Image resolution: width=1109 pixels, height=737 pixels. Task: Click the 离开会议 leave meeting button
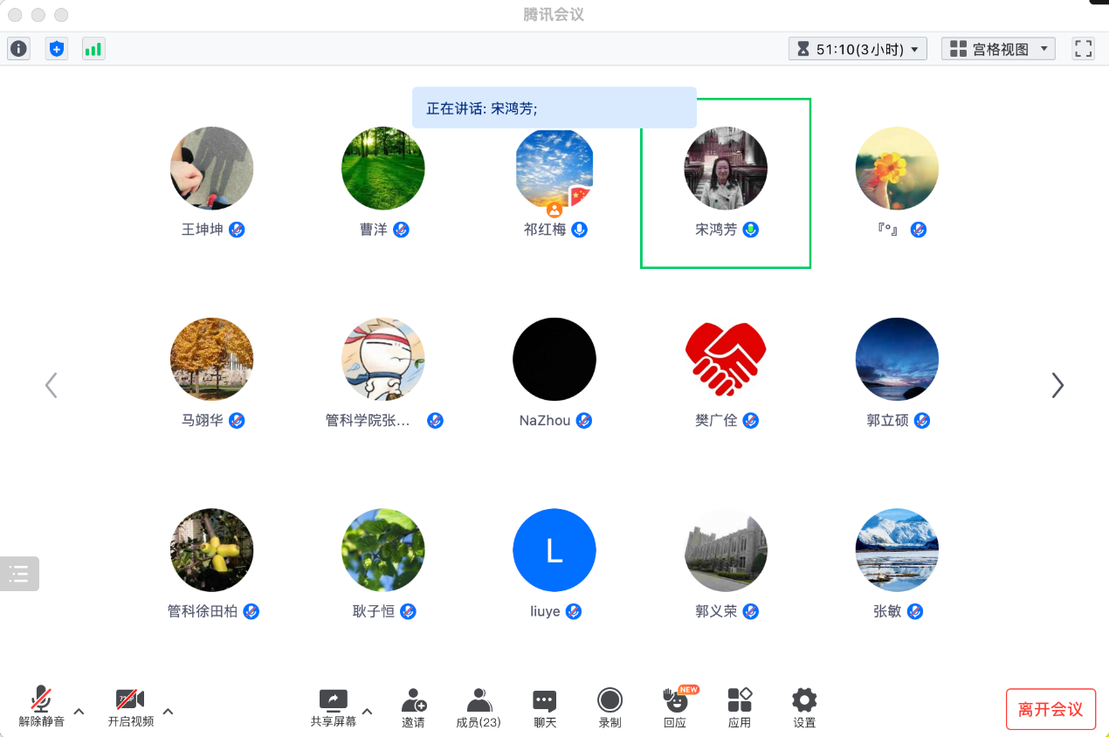(1050, 709)
